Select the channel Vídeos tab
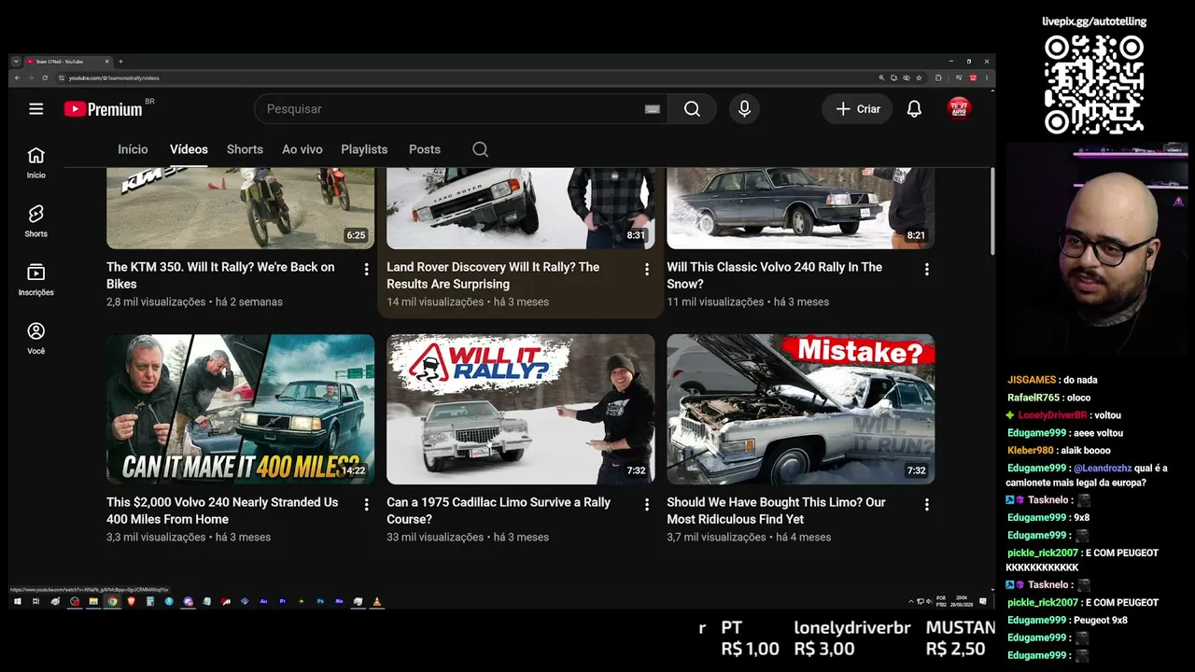Image resolution: width=1195 pixels, height=672 pixels. pos(189,149)
